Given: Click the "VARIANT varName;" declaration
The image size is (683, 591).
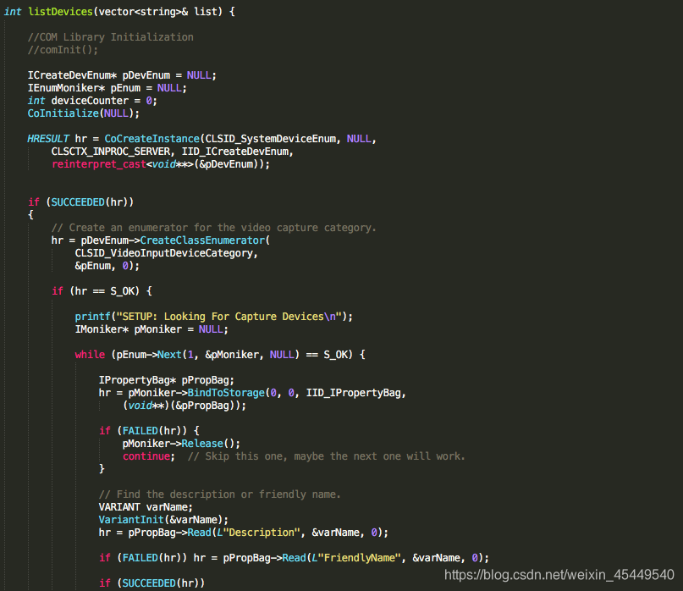Looking at the screenshot, I should tap(146, 507).
